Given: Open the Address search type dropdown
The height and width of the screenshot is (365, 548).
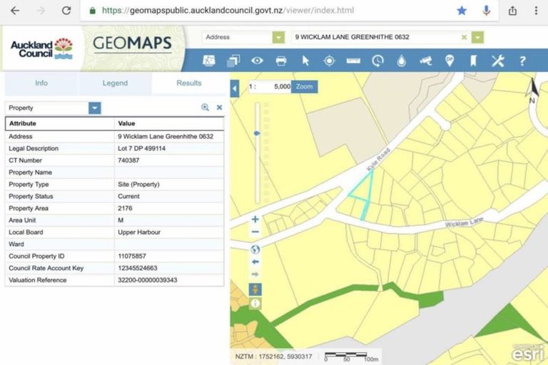Looking at the screenshot, I should pos(278,37).
